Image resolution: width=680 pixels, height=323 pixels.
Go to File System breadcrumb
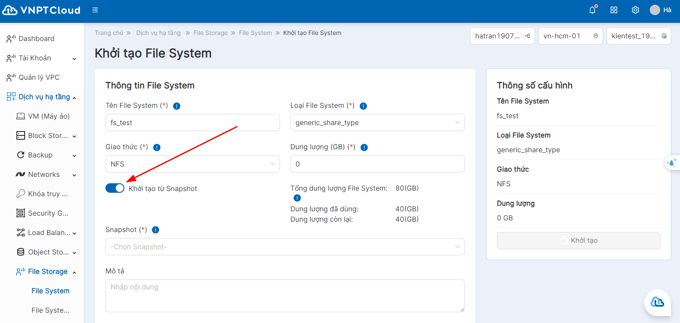click(x=255, y=33)
